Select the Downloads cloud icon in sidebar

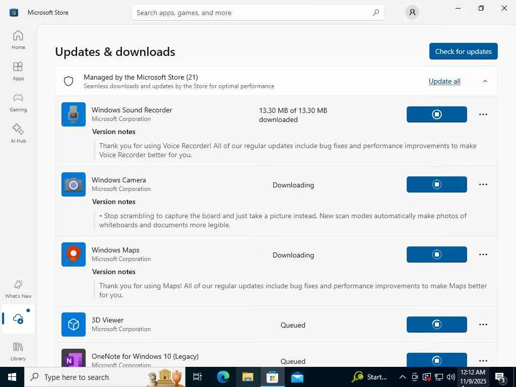[18, 318]
